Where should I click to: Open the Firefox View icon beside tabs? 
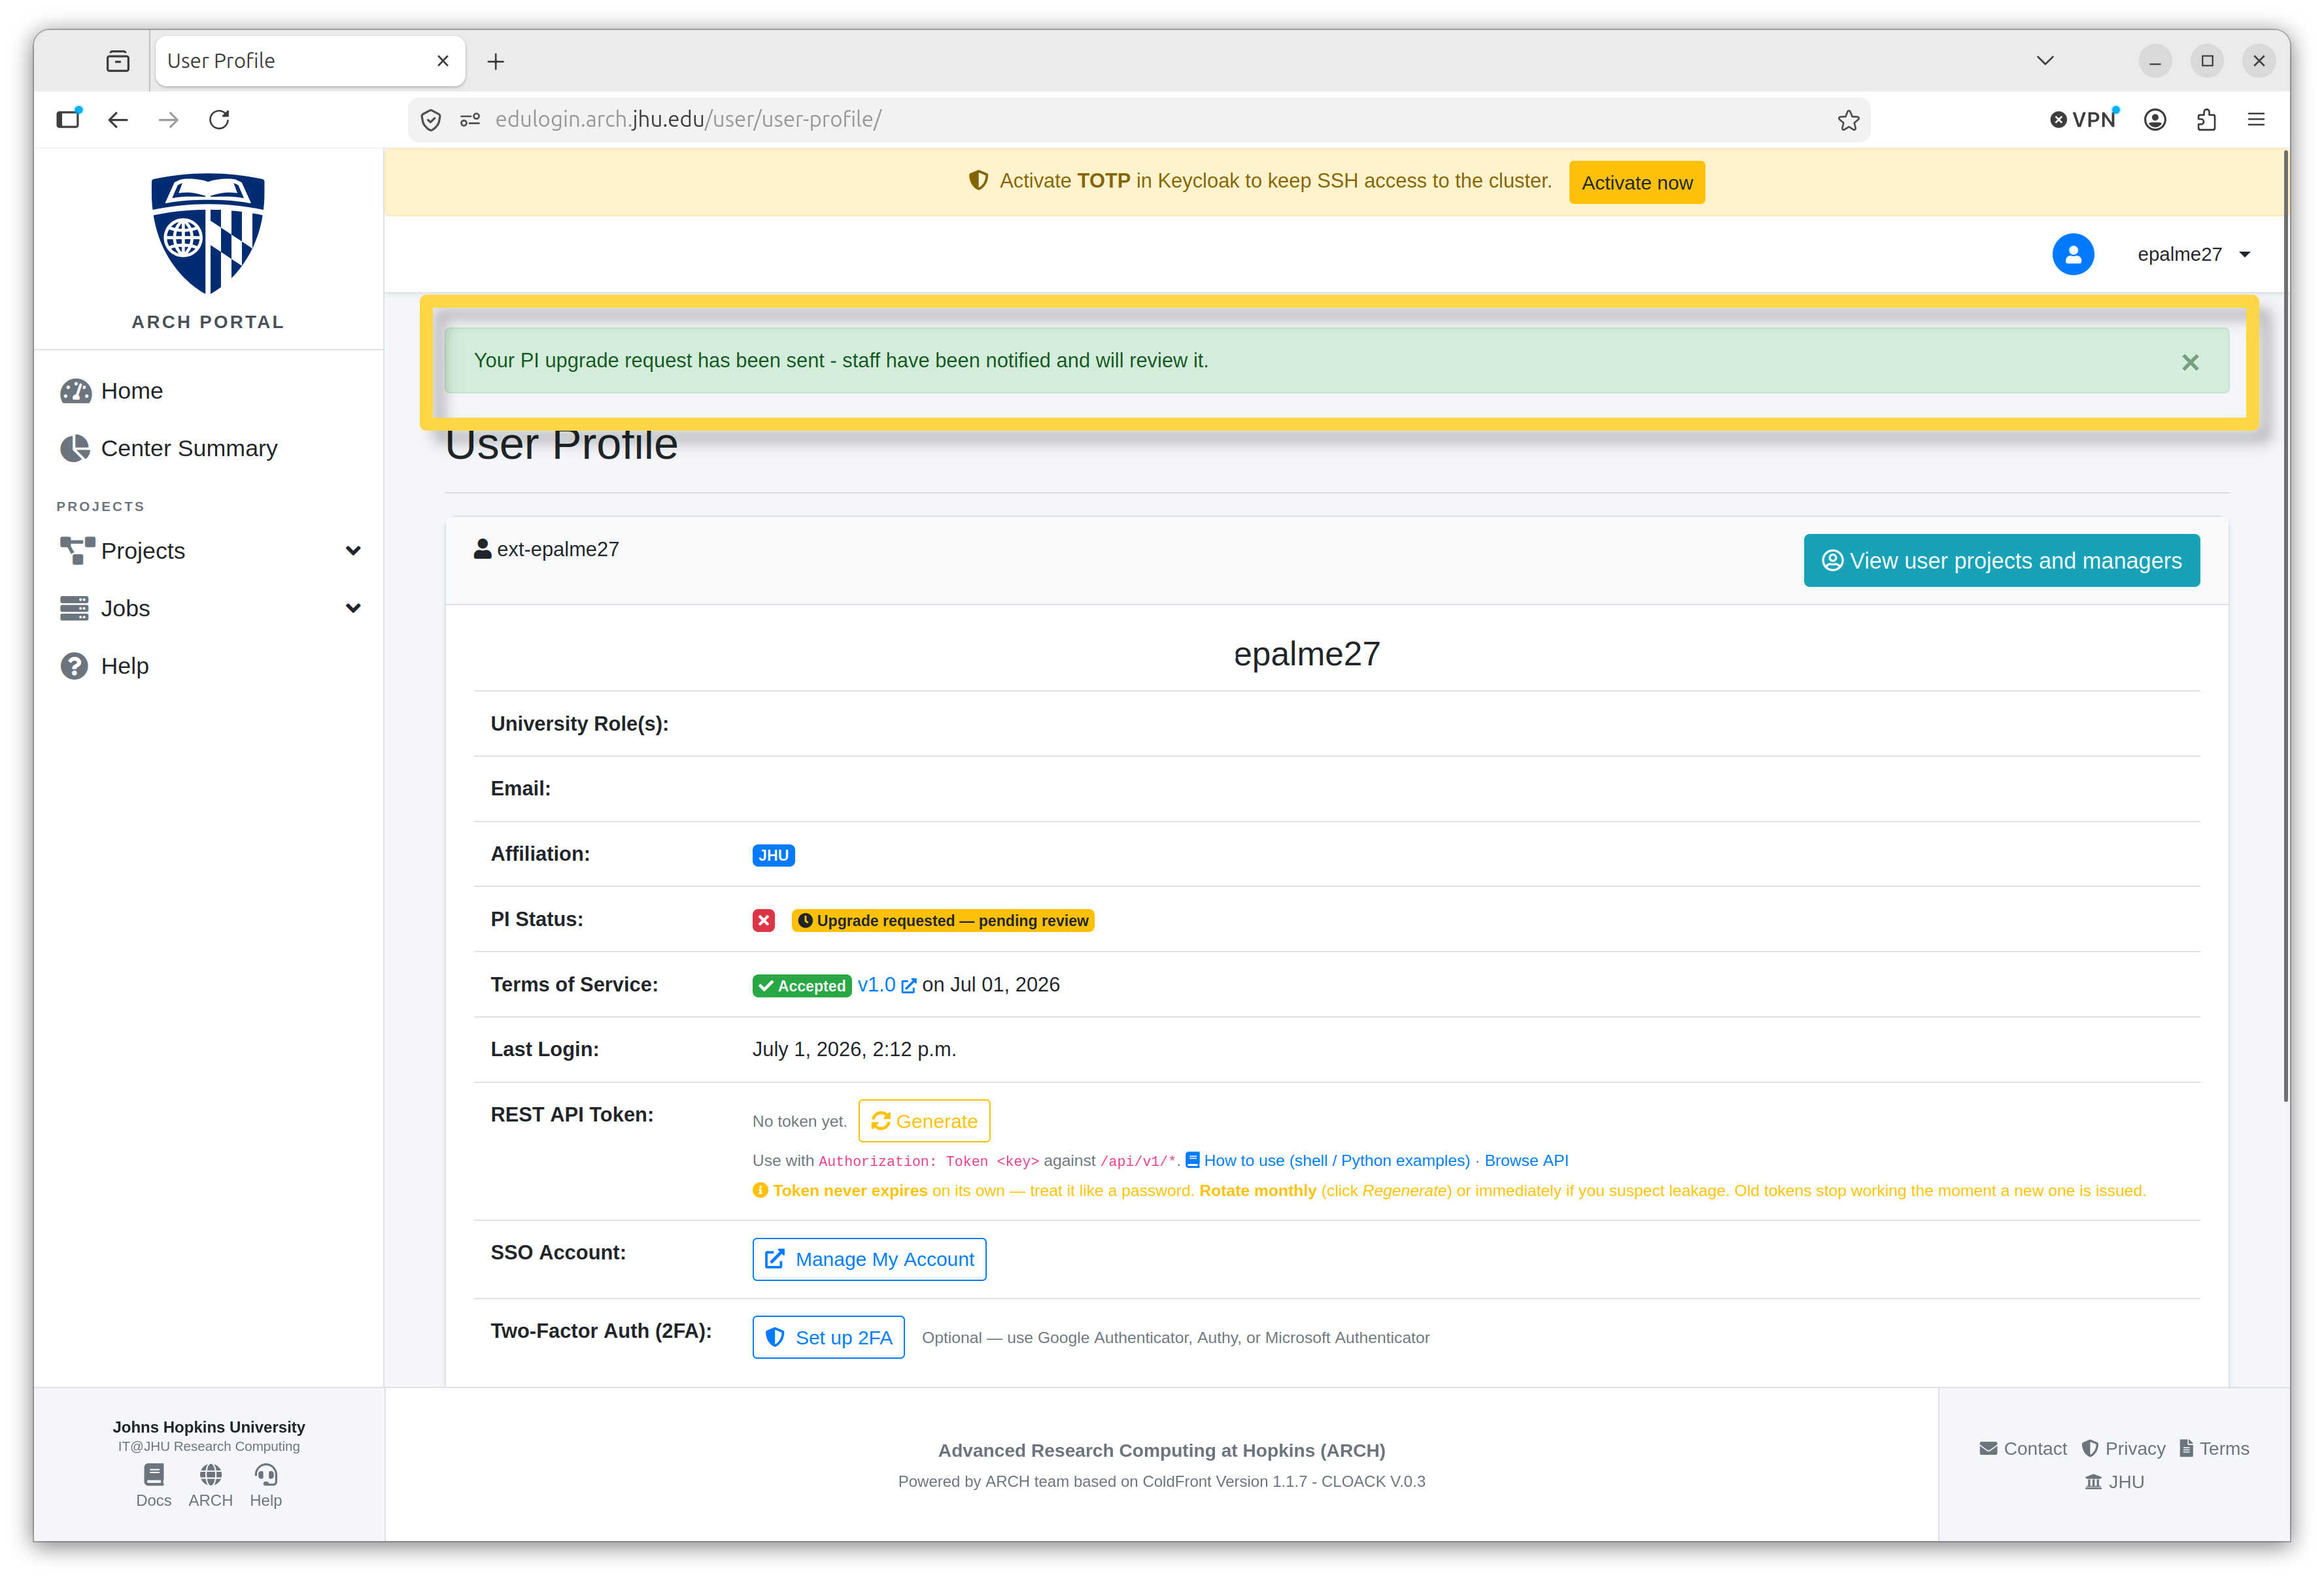click(118, 61)
